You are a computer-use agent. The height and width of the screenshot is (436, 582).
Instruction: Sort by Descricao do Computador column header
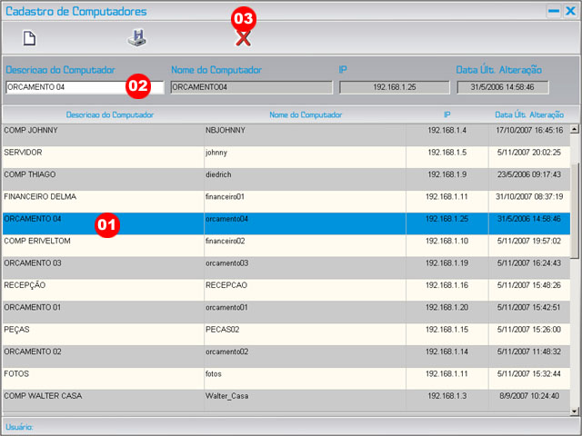(x=109, y=115)
